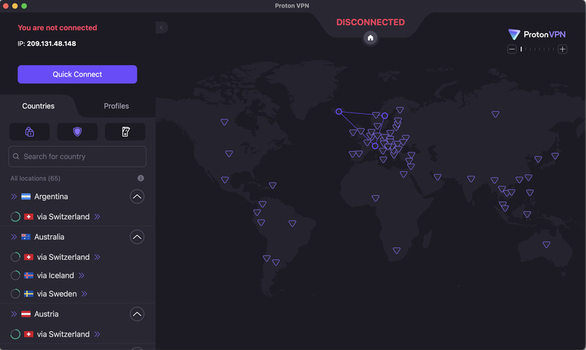Select the Sweden secure core node
The height and width of the screenshot is (350, 586).
click(385, 116)
